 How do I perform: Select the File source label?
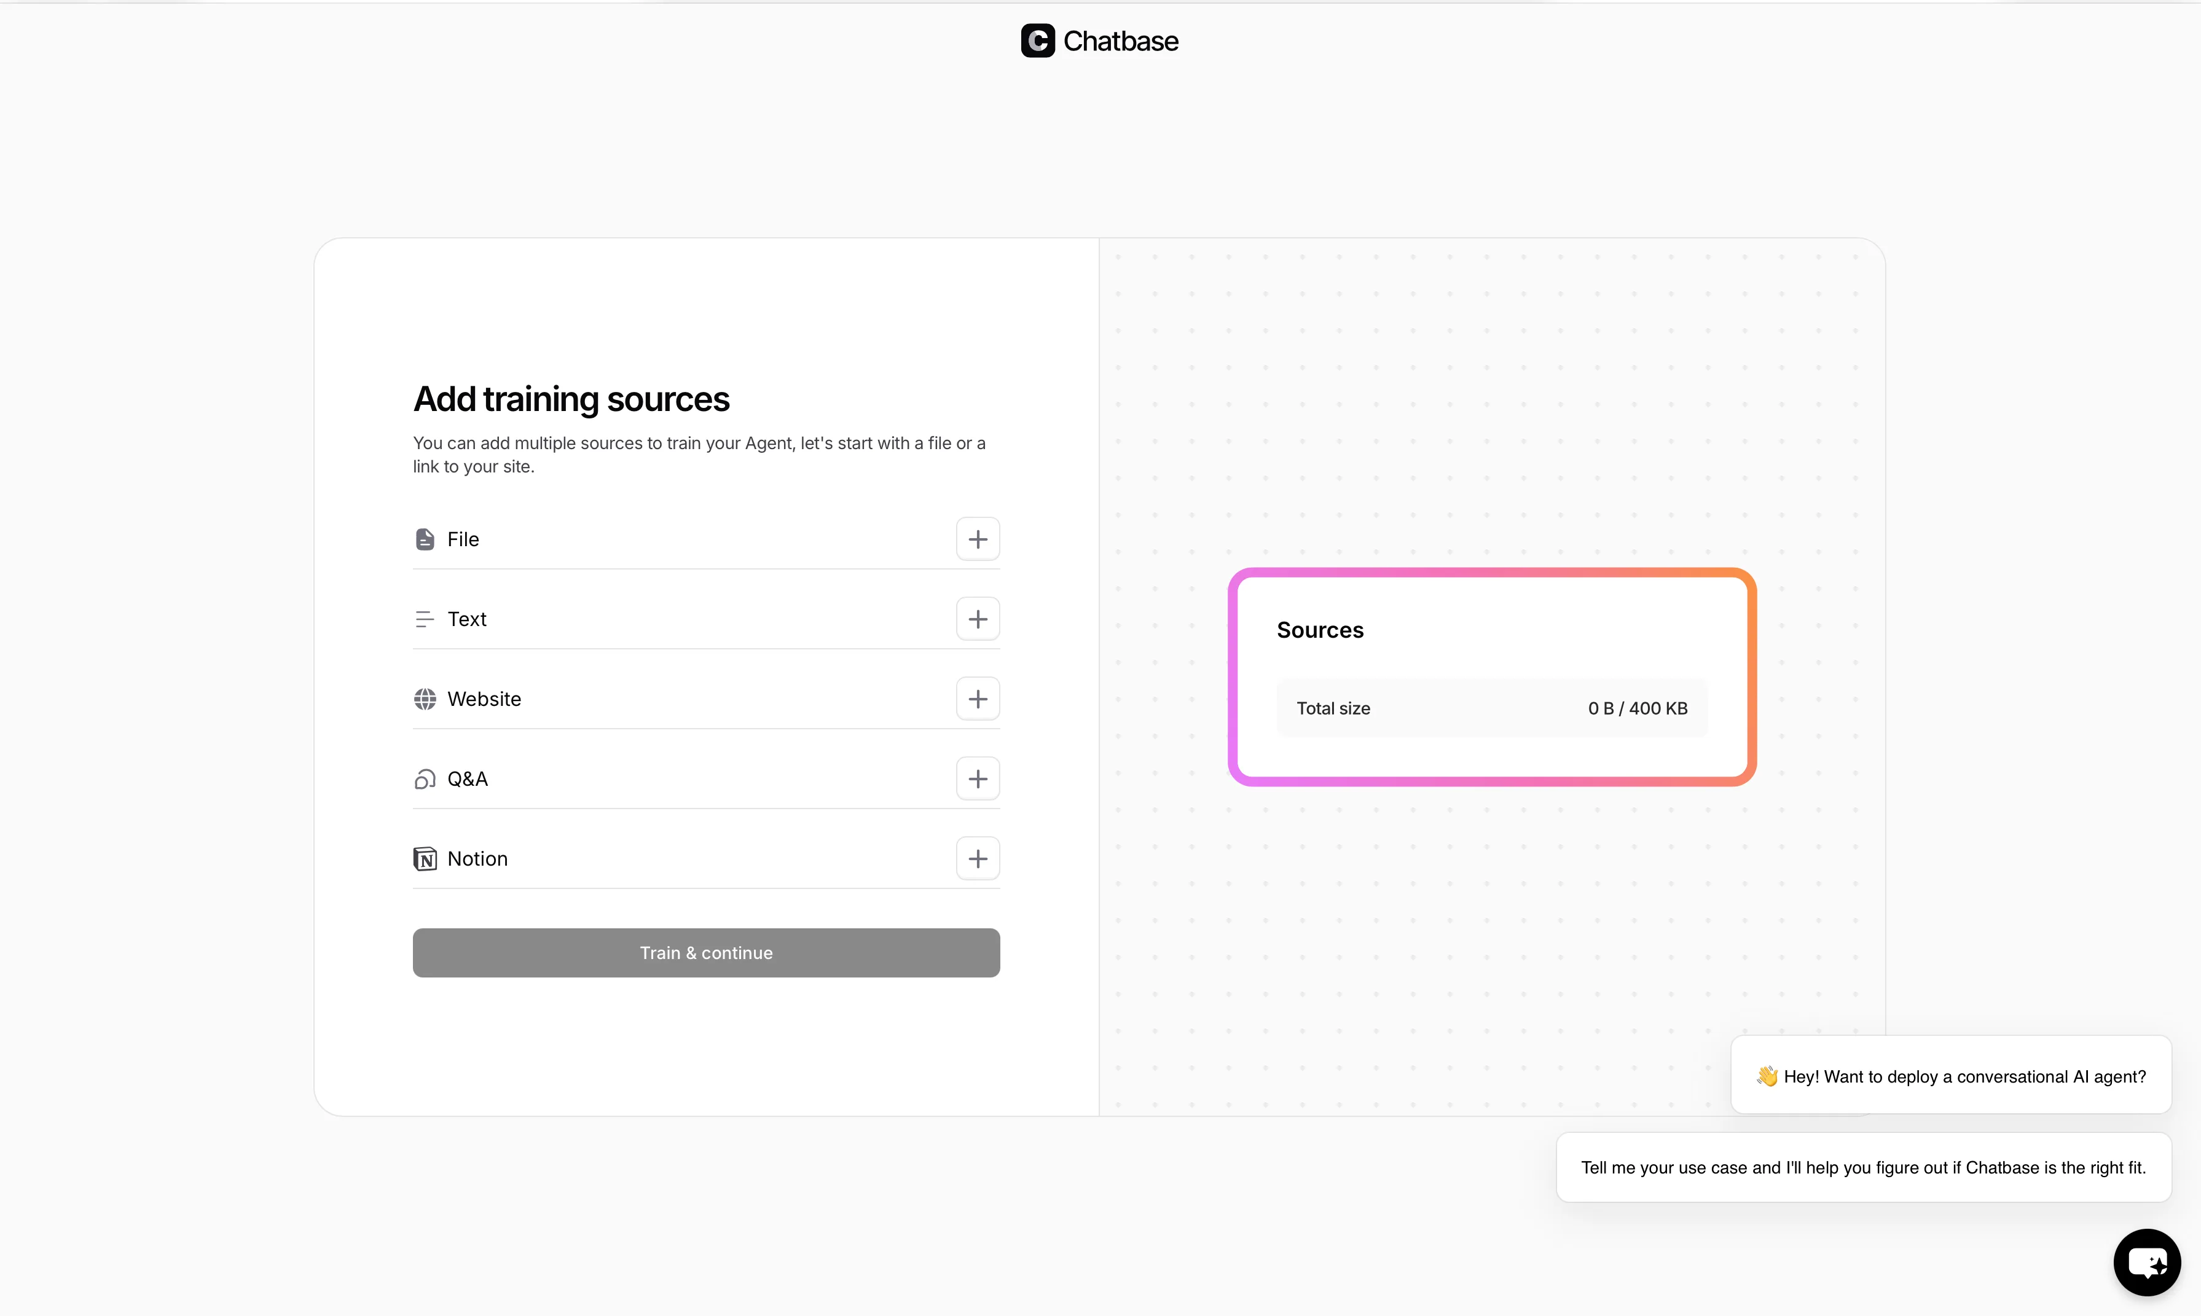(x=463, y=539)
